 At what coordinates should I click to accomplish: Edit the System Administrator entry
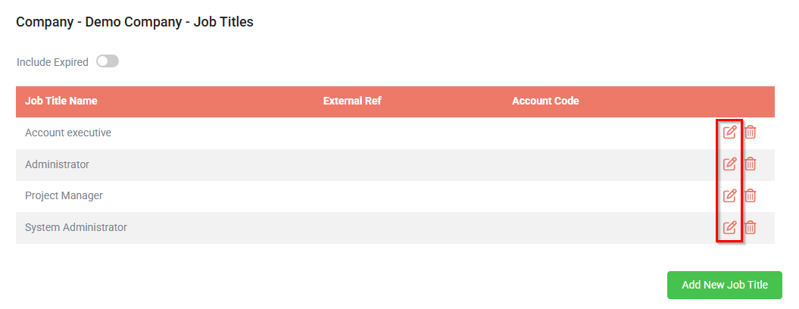(x=729, y=227)
